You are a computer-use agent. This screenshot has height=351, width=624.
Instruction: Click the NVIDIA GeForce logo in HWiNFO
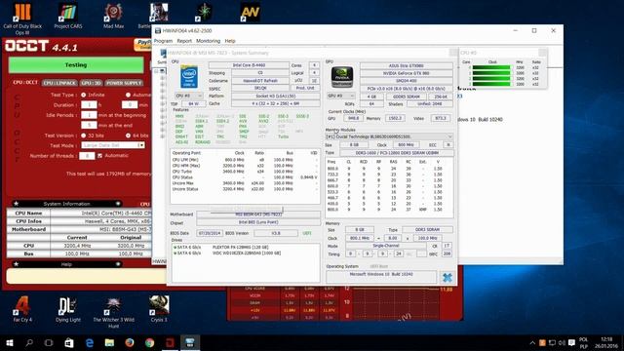342,77
